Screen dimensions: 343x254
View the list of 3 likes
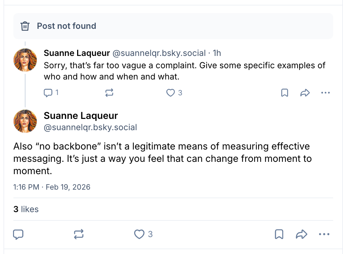tap(26, 209)
